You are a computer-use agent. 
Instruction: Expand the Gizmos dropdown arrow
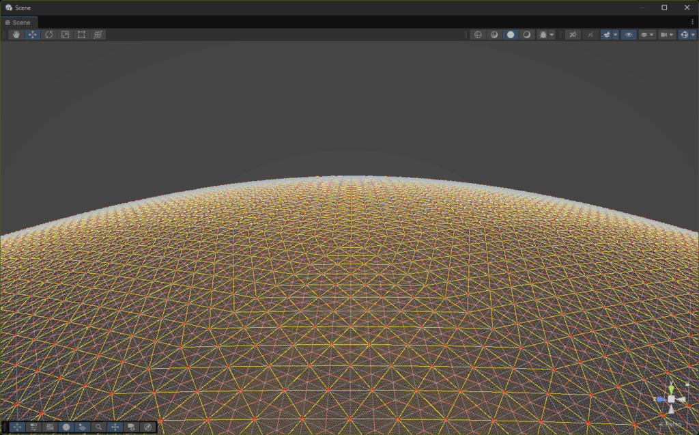click(693, 34)
